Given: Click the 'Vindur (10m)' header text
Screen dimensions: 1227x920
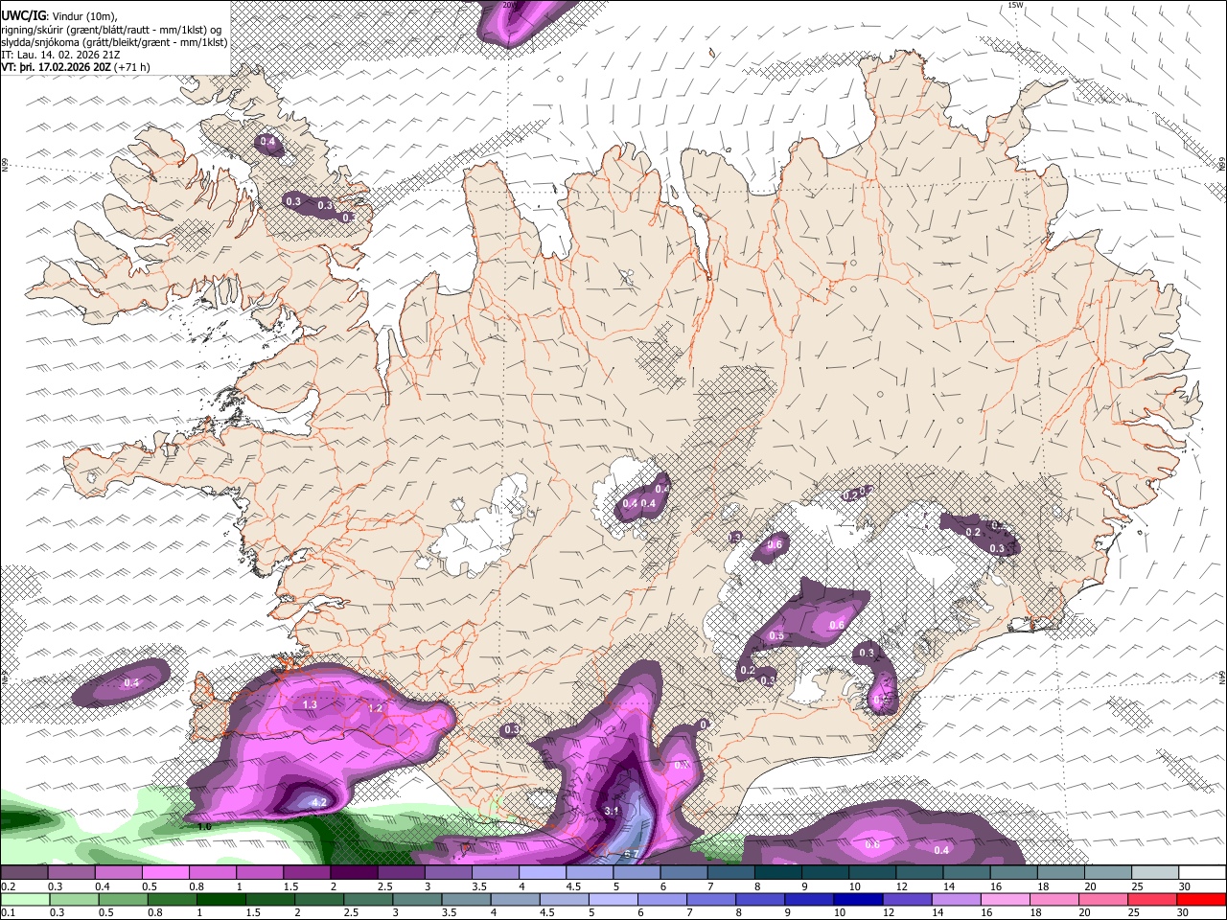Looking at the screenshot, I should (x=84, y=16).
